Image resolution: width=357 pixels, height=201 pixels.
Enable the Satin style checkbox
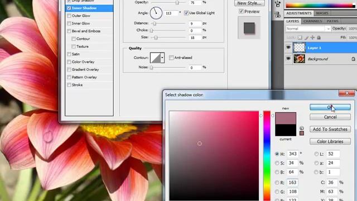pyautogui.click(x=69, y=54)
